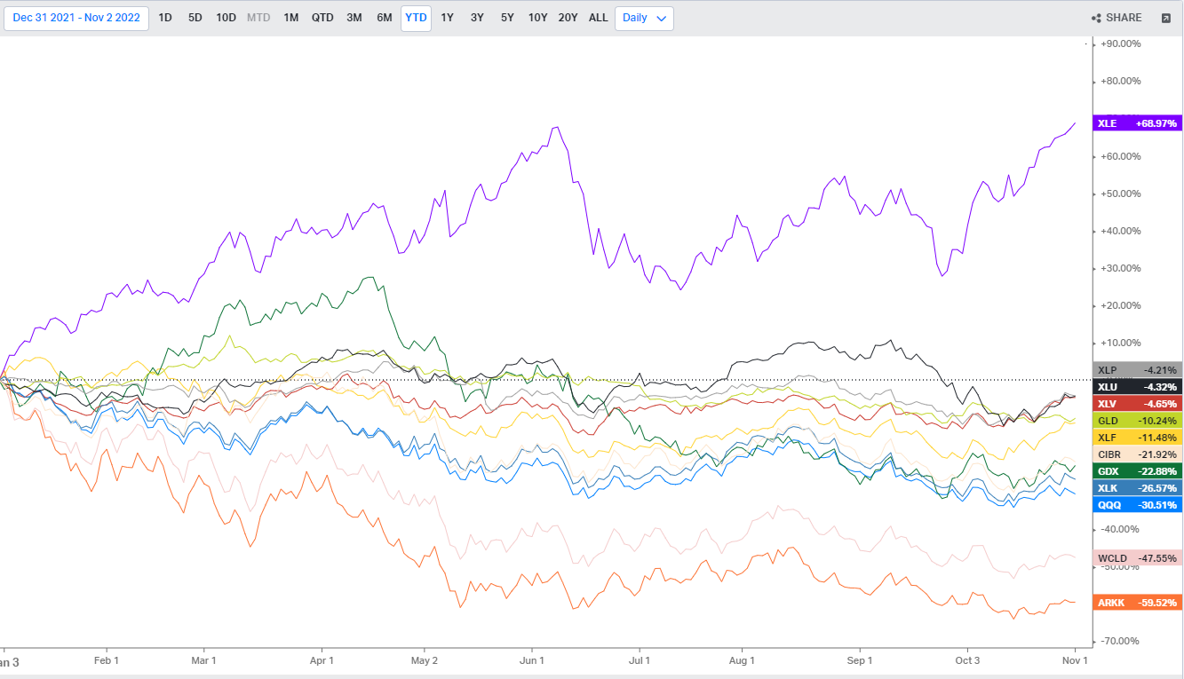Select the 5D time range
This screenshot has width=1184, height=679.
pyautogui.click(x=195, y=18)
